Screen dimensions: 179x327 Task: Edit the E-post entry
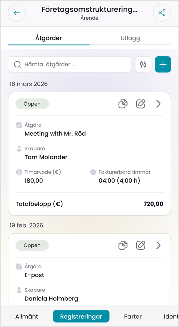(141, 246)
